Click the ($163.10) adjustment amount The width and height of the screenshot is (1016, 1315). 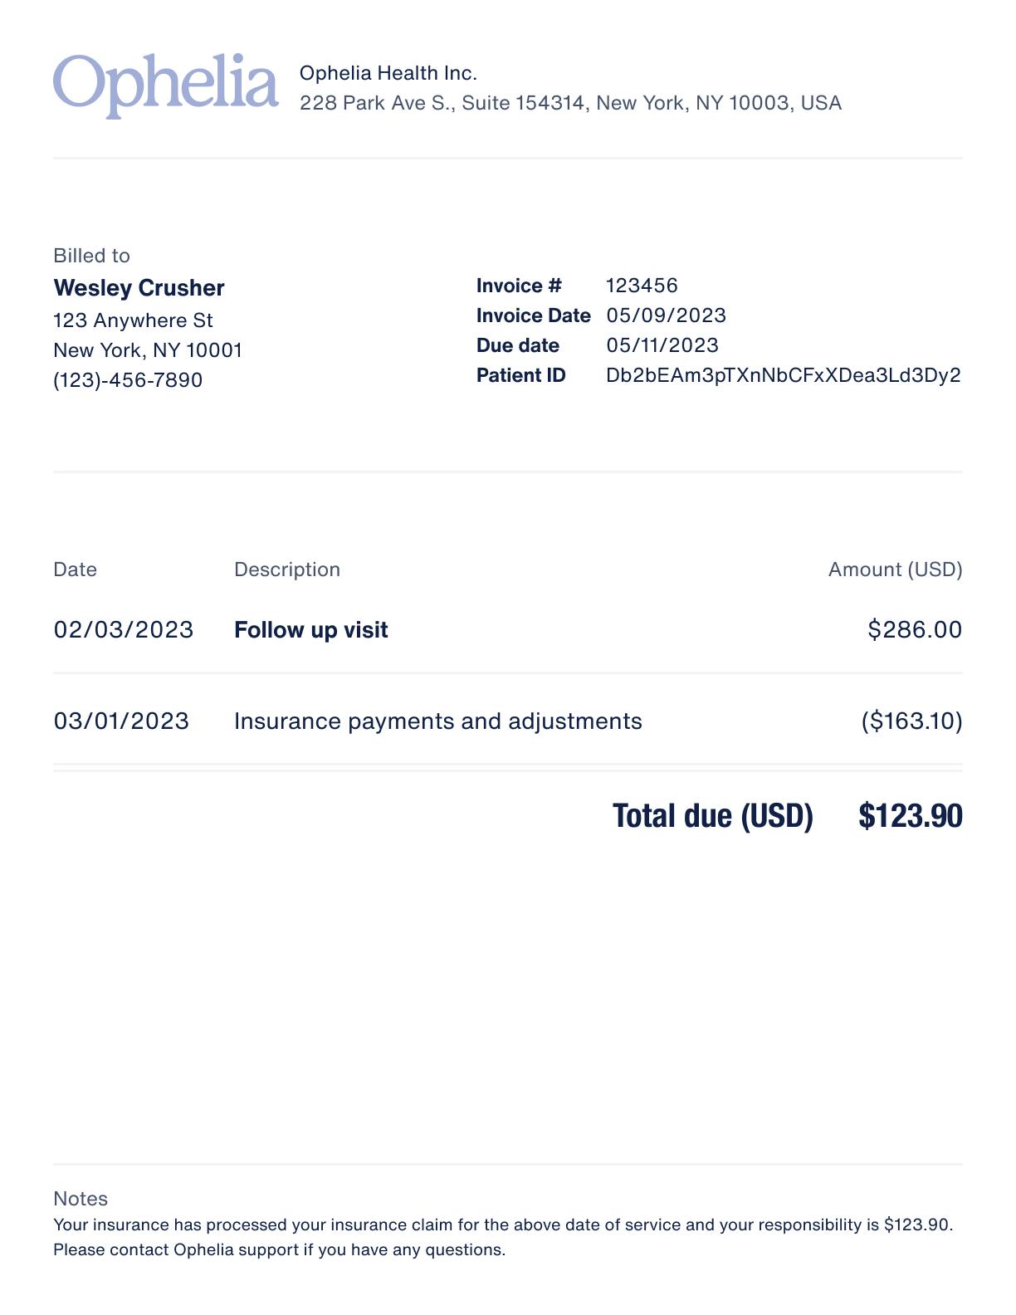coord(911,721)
